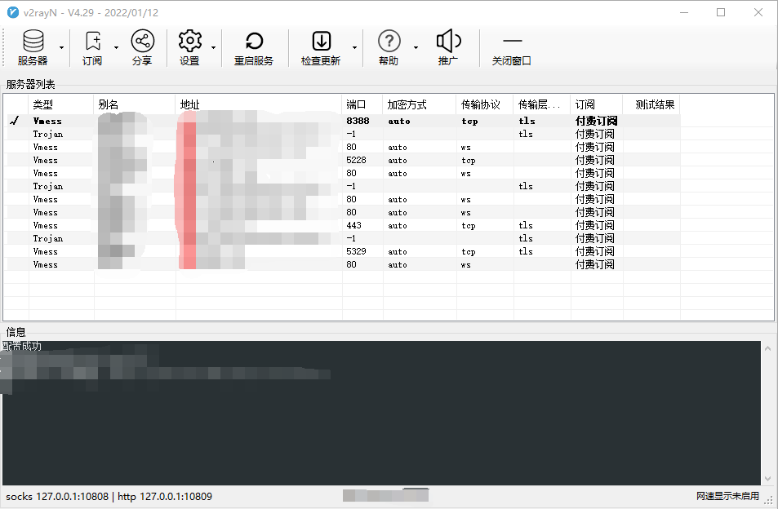The width and height of the screenshot is (778, 509).
Task: Sort by the 加密方式 column header
Action: pyautogui.click(x=420, y=104)
